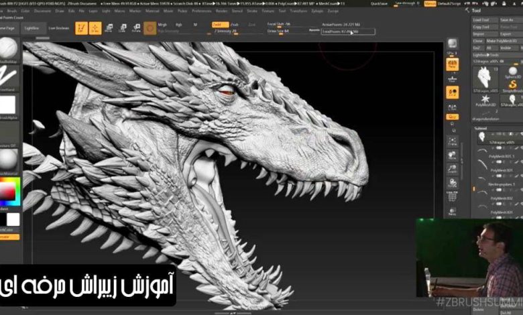
Task: Toggle the orange Qxyz rotation button
Action: (x=453, y=117)
